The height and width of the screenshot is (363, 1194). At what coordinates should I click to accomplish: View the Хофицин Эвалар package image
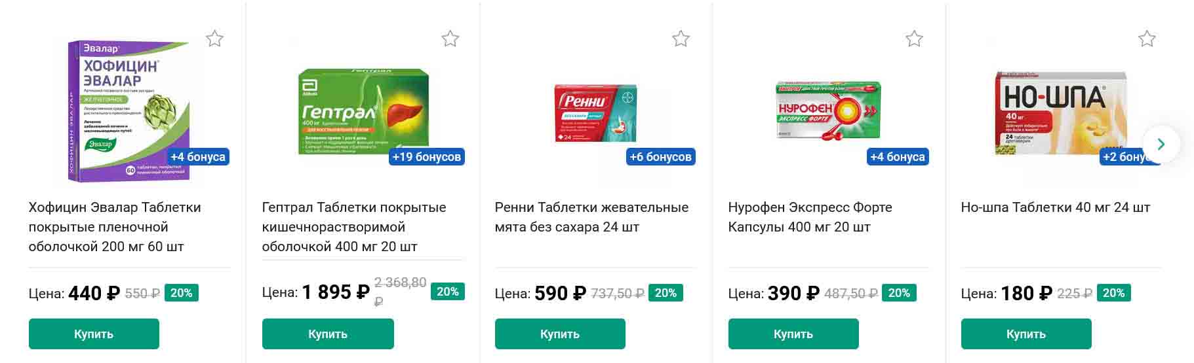click(x=128, y=108)
